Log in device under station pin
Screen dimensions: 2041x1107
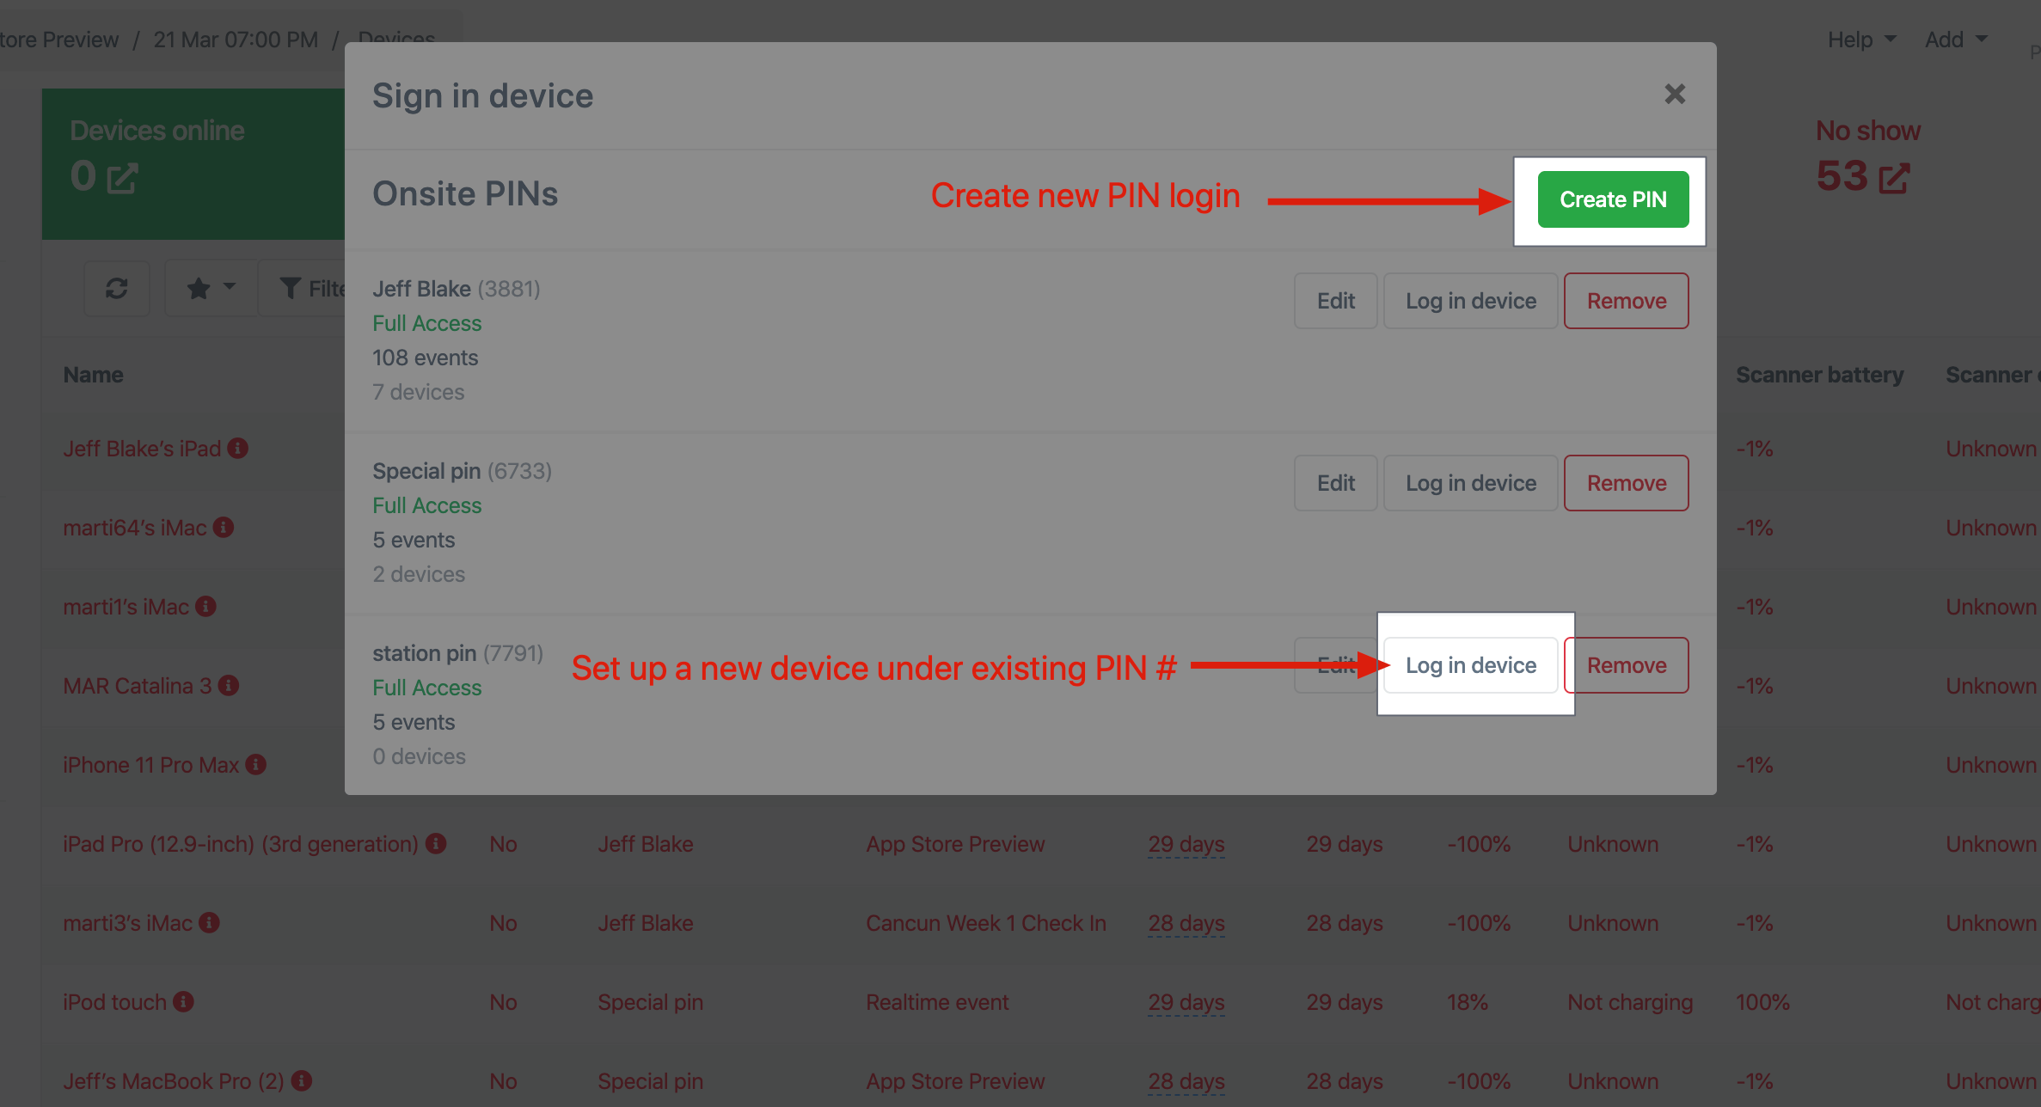click(x=1470, y=665)
